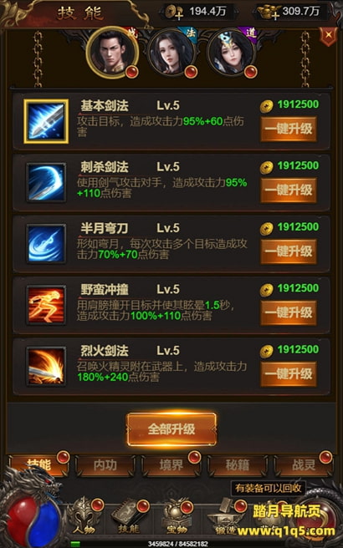
Task: Click 一键升级 for 半月弯刀
Action: [289, 251]
